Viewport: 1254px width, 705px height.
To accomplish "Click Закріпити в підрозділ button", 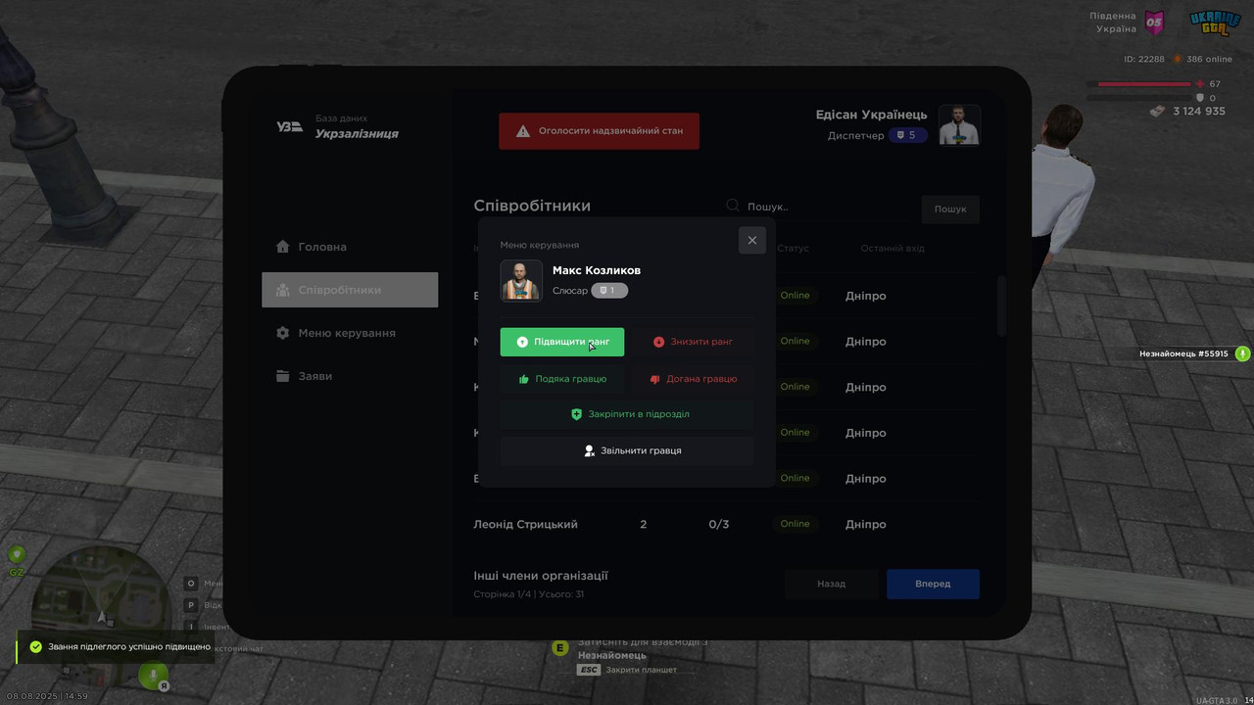I will (627, 414).
